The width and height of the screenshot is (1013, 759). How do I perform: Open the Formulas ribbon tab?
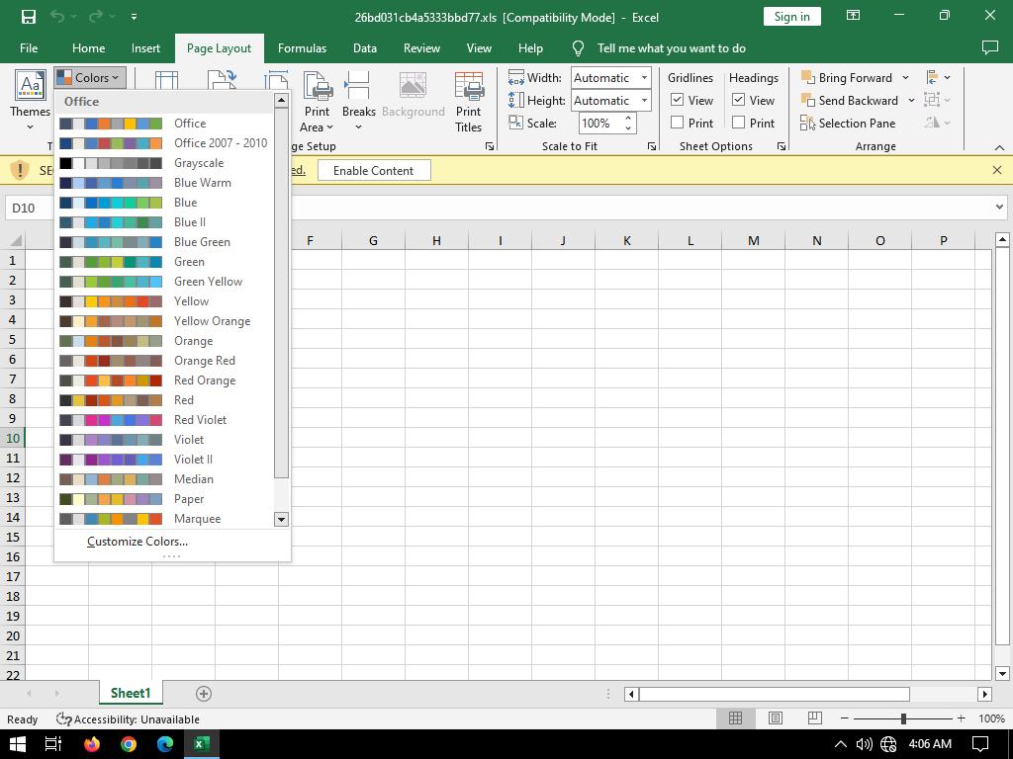302,48
